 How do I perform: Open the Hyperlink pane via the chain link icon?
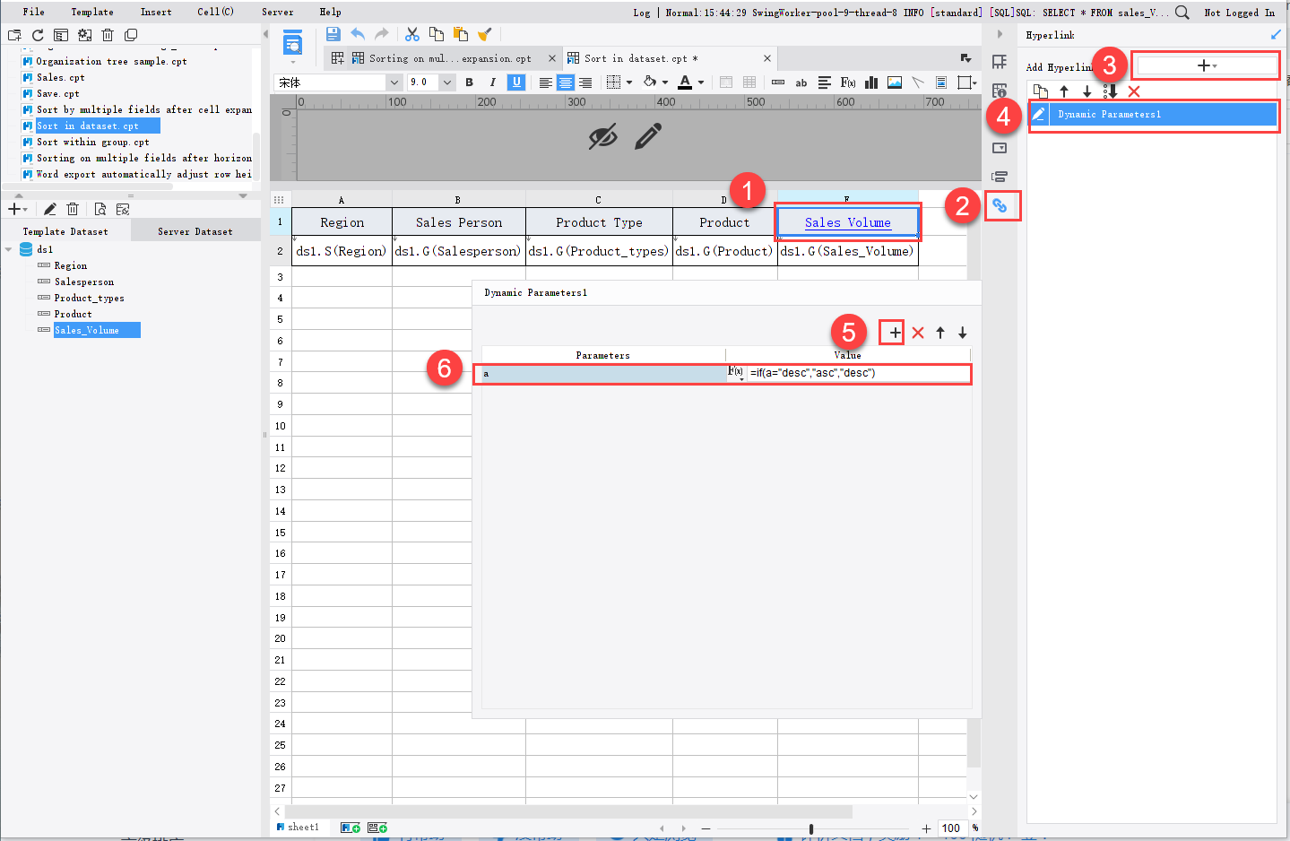tap(1000, 206)
